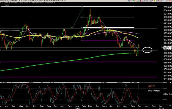Click the 1500.00 price axis label
The image size is (172, 109).
168,69
